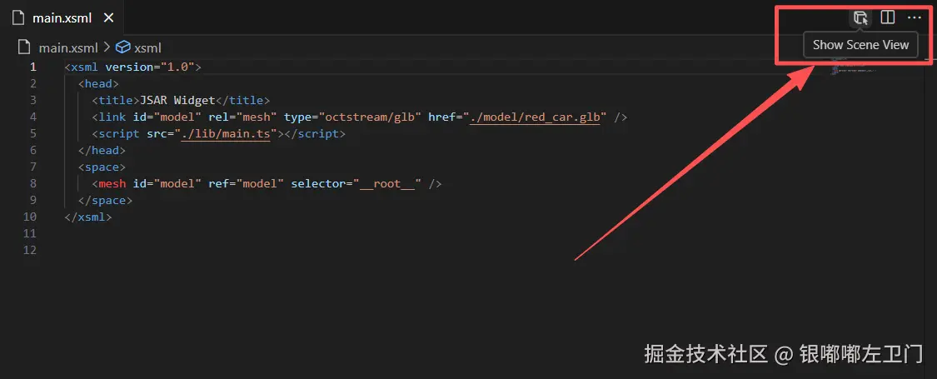Screen dimensions: 937x379
Task: Click the breadcrumb file icon
Action: pos(24,47)
